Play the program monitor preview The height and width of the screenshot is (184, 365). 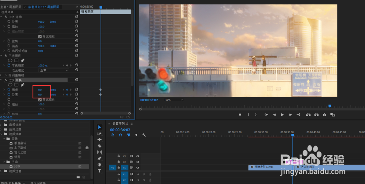[x=283, y=115]
